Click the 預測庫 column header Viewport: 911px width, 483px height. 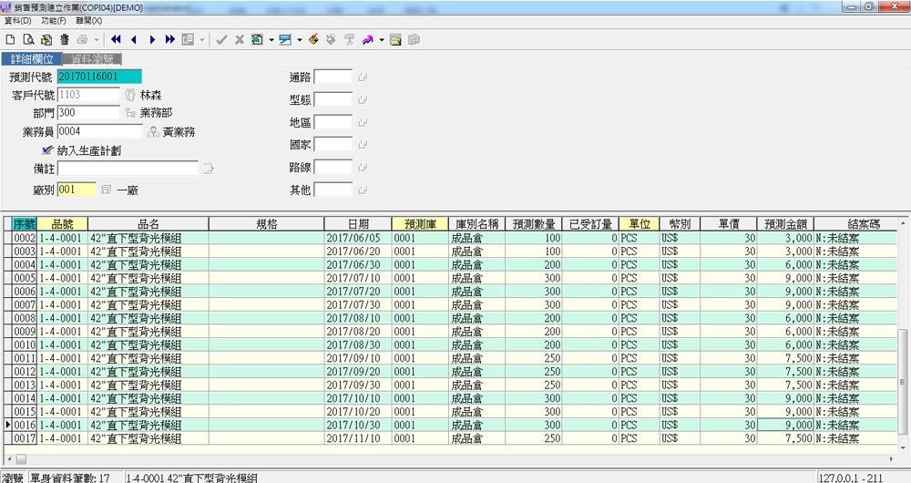(x=419, y=223)
